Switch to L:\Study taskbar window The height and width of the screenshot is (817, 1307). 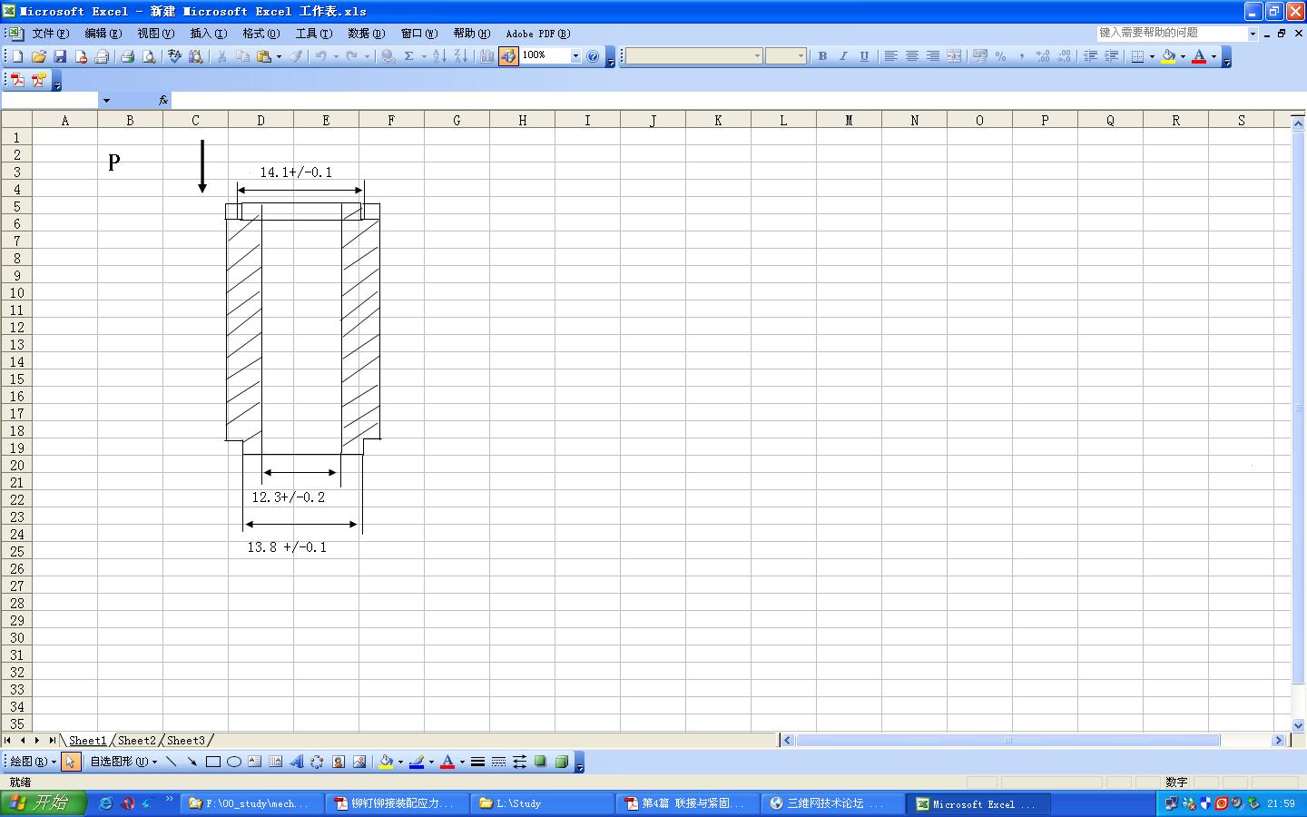(544, 803)
